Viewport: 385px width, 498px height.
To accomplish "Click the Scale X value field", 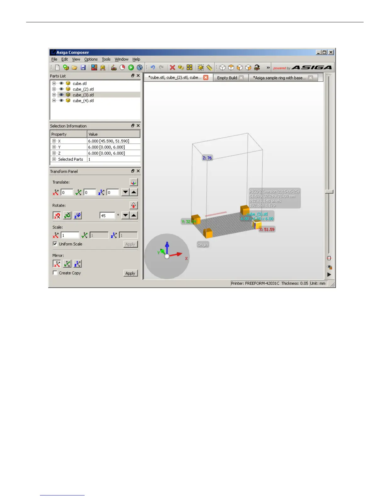I will click(70, 235).
